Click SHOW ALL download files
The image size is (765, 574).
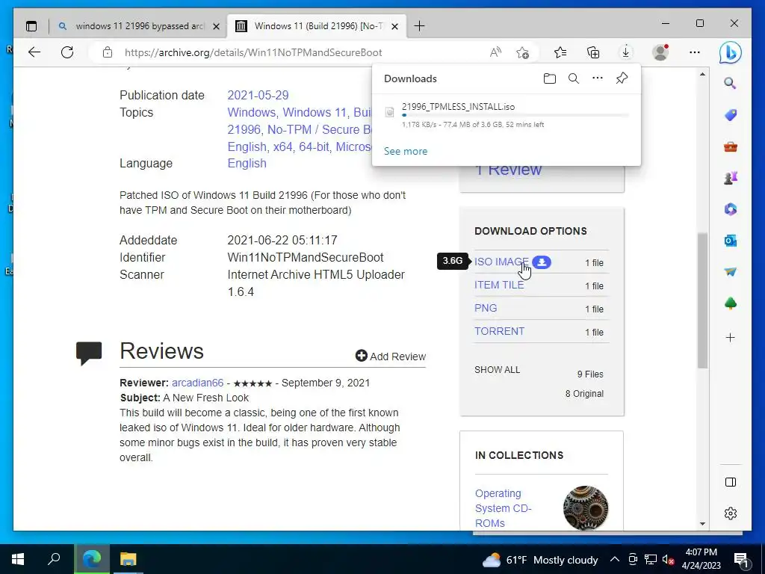click(497, 369)
